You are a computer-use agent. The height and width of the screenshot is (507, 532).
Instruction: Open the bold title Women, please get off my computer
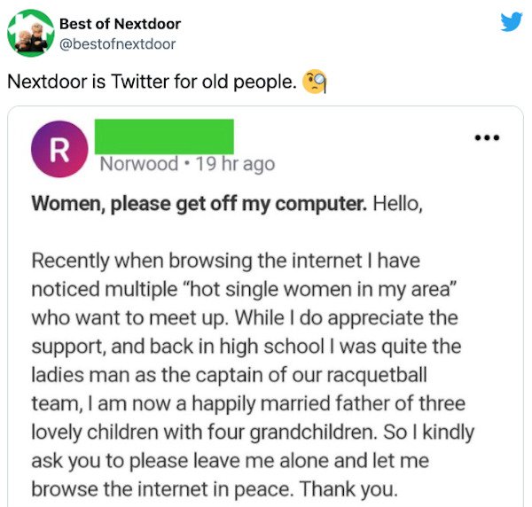(199, 204)
